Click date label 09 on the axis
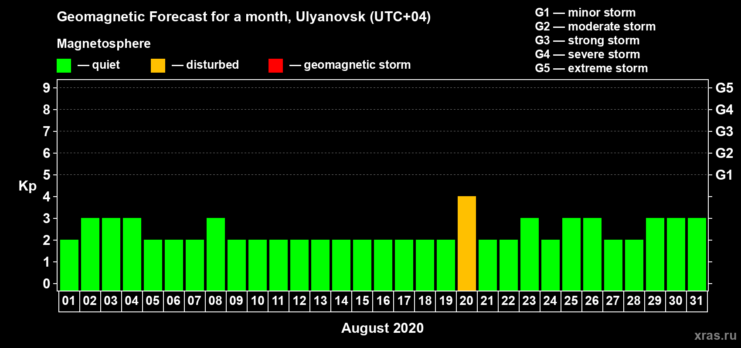 click(236, 301)
